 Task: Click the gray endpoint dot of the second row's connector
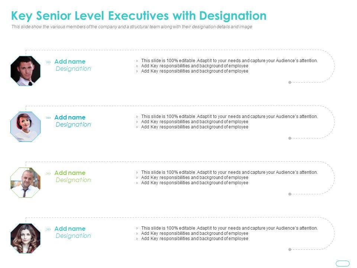290,138
